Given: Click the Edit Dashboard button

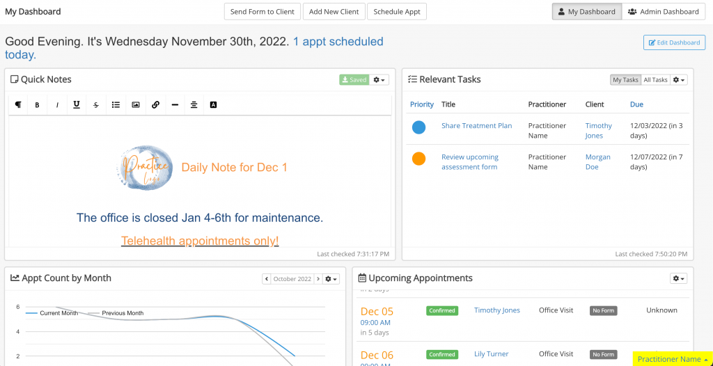Looking at the screenshot, I should click(x=674, y=42).
